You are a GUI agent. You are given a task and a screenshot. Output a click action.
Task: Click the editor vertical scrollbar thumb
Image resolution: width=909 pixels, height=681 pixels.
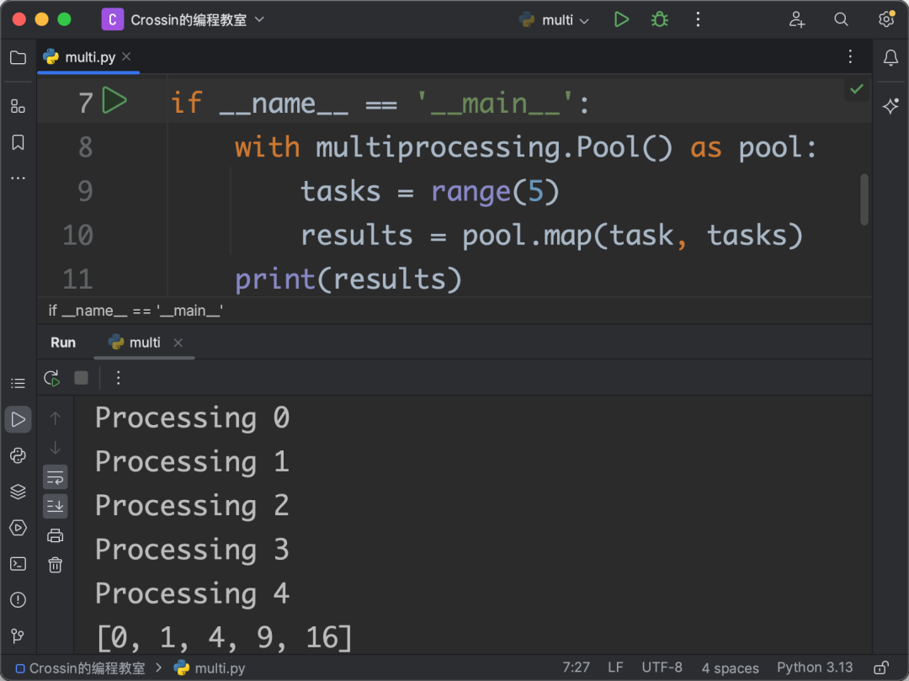(x=864, y=199)
